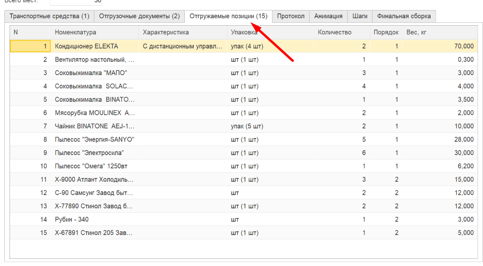Image resolution: width=483 pixels, height=266 pixels.
Task: Select the Отгружаемые позиции (15) tab
Action: (228, 16)
